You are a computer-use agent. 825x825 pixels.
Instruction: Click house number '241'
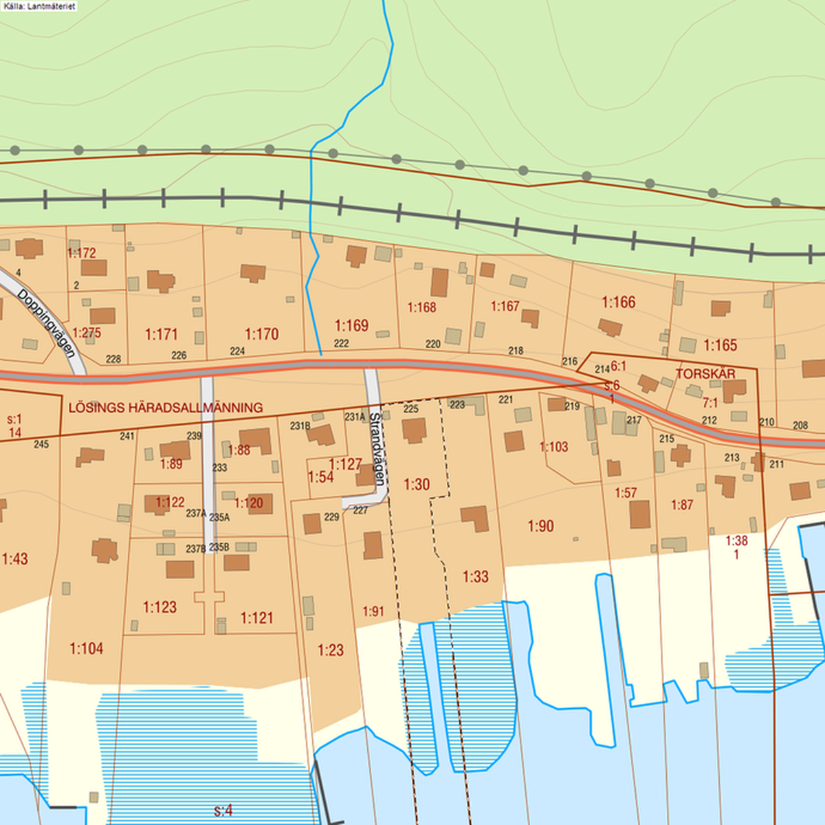point(127,436)
